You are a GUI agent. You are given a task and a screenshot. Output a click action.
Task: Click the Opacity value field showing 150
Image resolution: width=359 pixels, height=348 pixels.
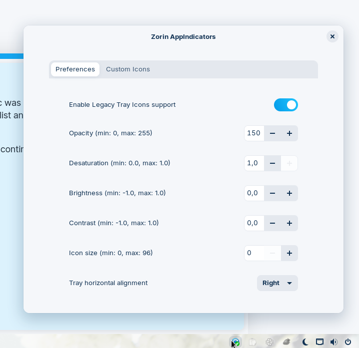tap(254, 133)
